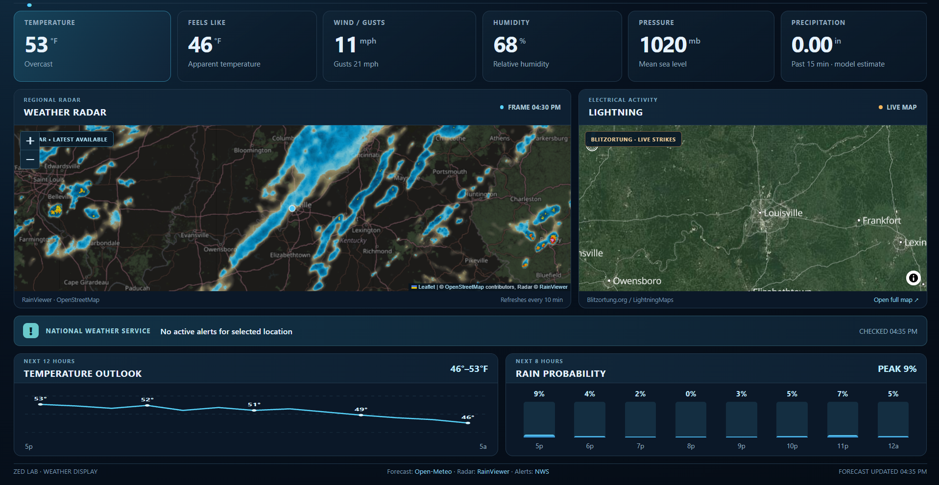
Task: Select the Wind / Gusts card
Action: [x=399, y=46]
